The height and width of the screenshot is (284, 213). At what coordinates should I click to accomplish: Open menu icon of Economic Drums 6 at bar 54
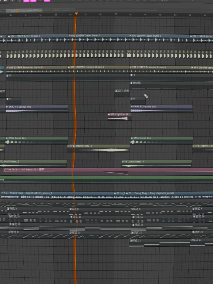tap(69, 67)
